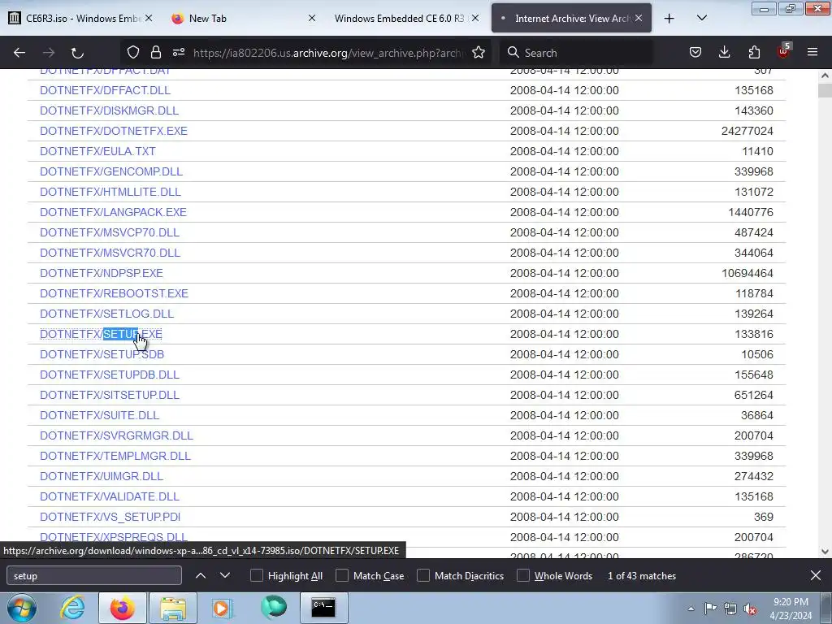Viewport: 832px width, 624px height.
Task: Reload the current page
Action: click(77, 53)
